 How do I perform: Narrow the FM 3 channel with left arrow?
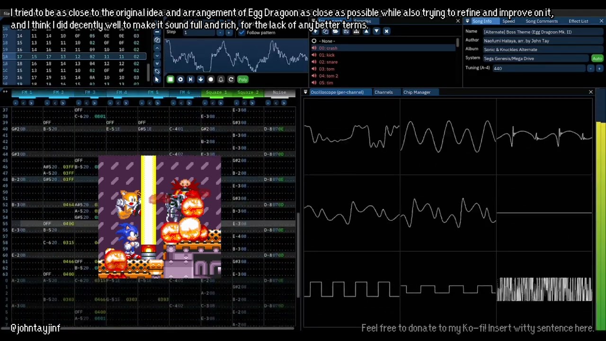click(87, 103)
